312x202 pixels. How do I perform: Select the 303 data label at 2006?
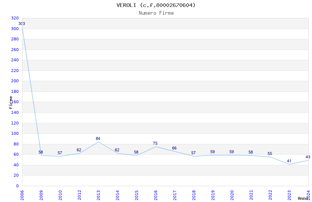[22, 24]
